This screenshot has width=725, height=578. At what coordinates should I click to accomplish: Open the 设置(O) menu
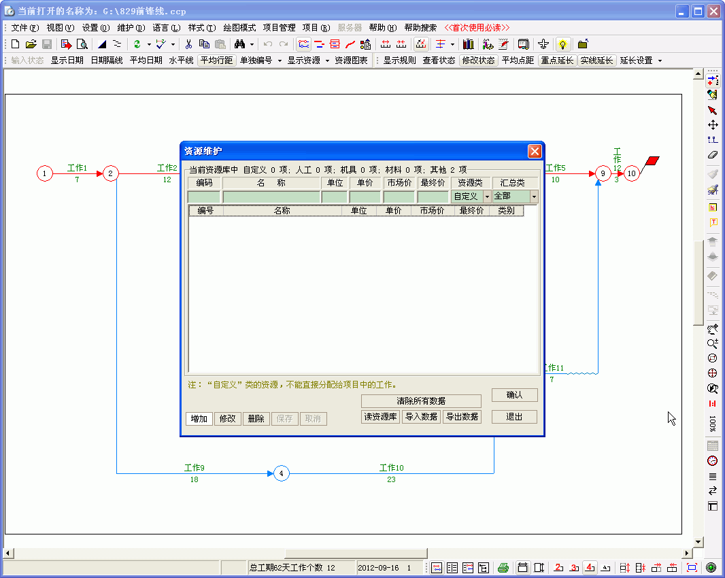pyautogui.click(x=96, y=28)
